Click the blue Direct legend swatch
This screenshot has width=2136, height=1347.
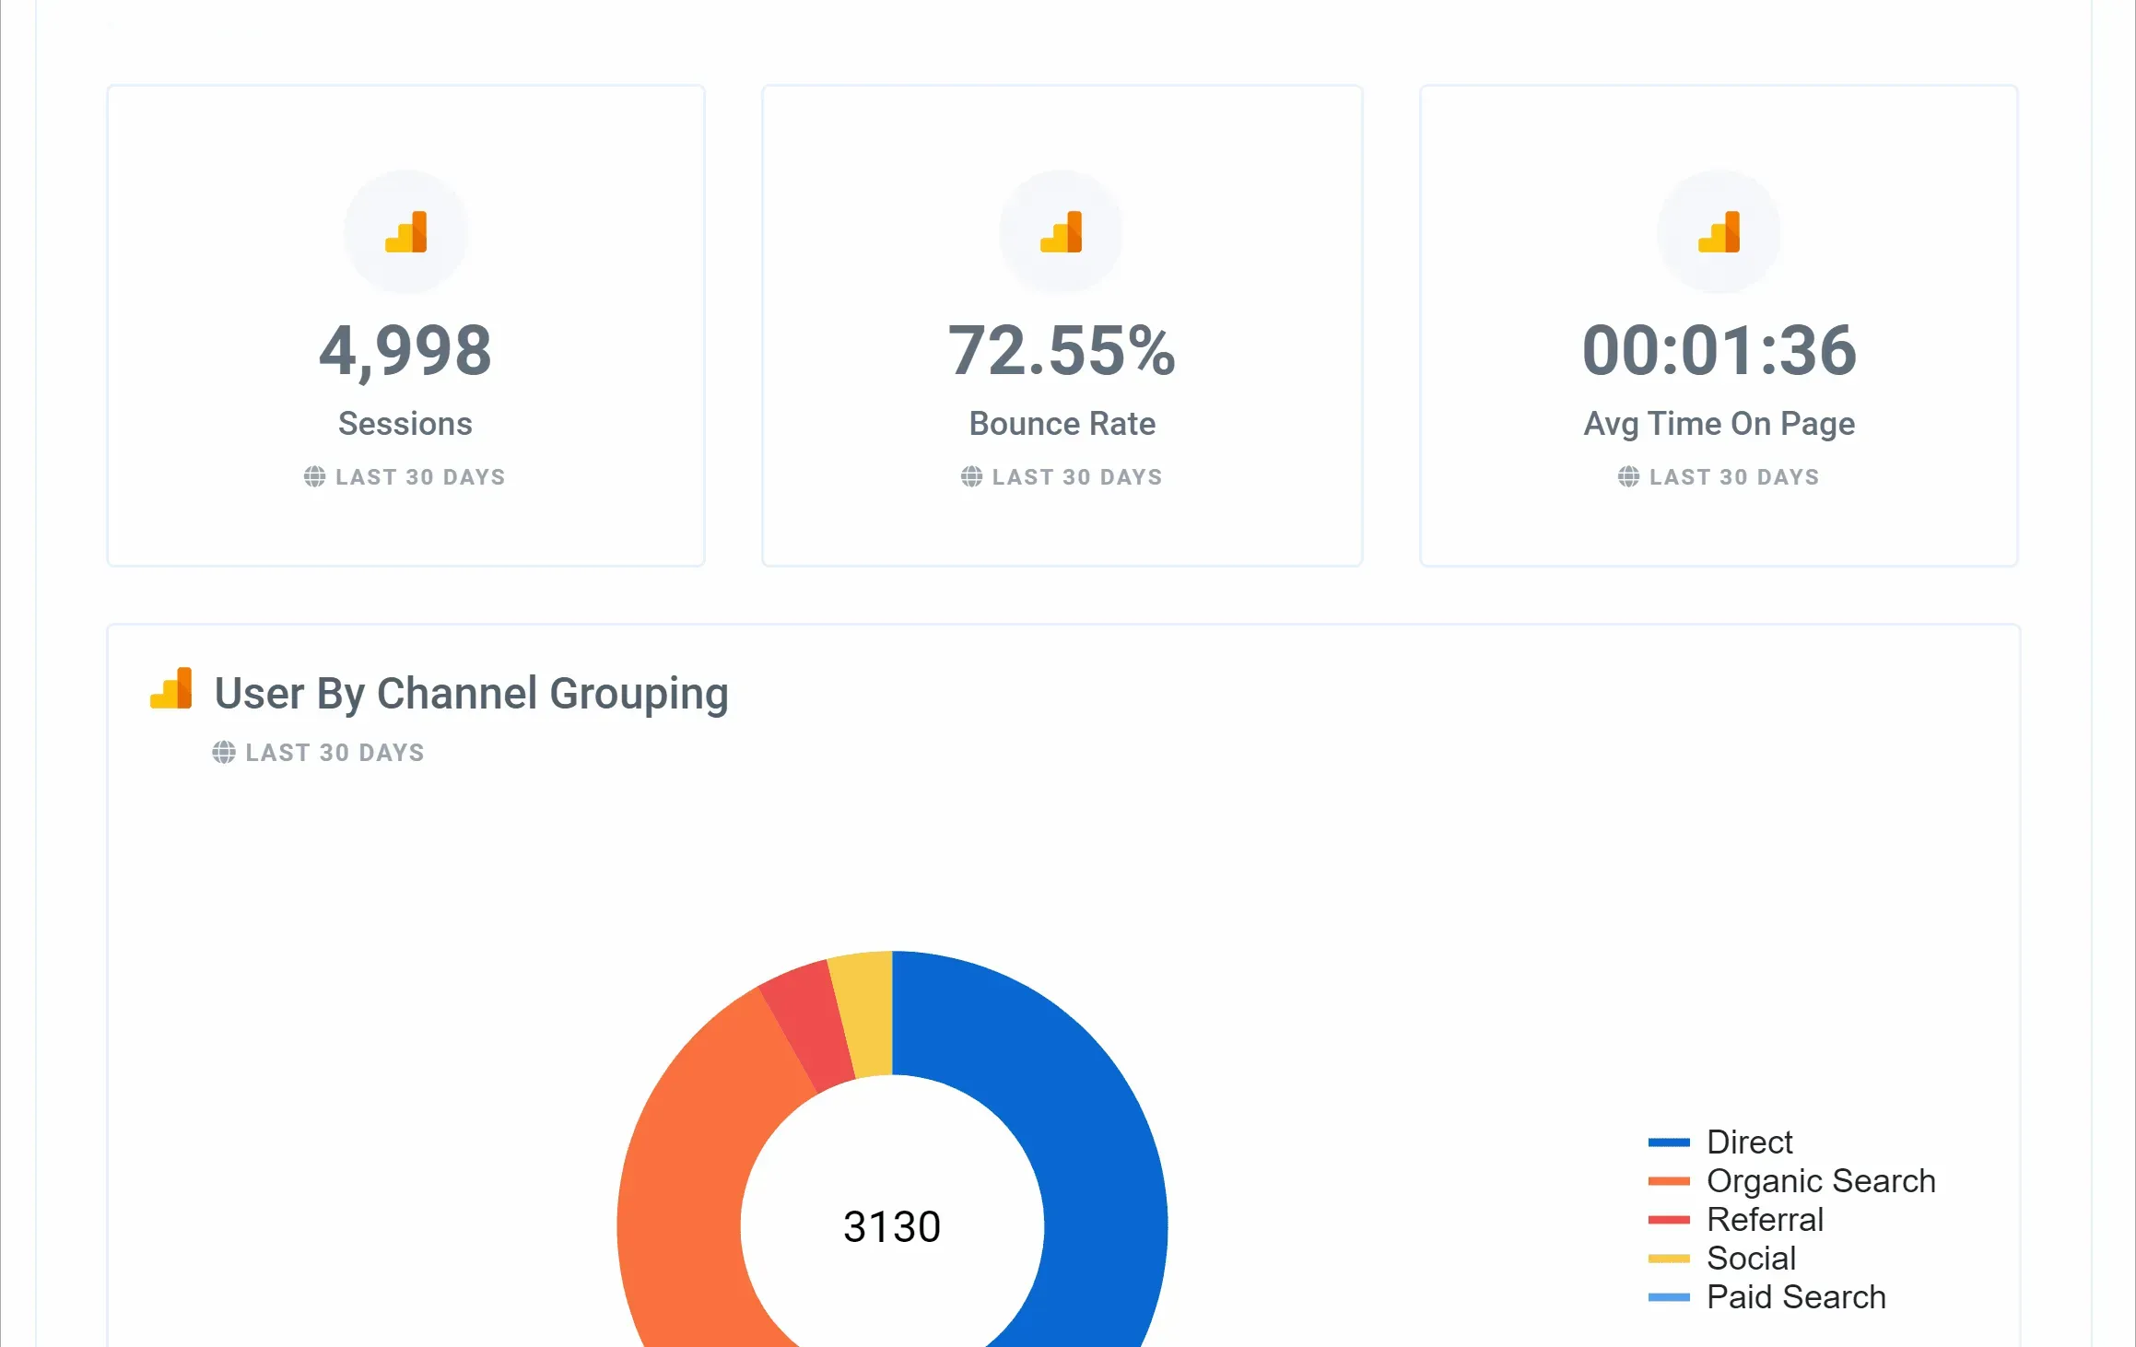pos(1669,1142)
